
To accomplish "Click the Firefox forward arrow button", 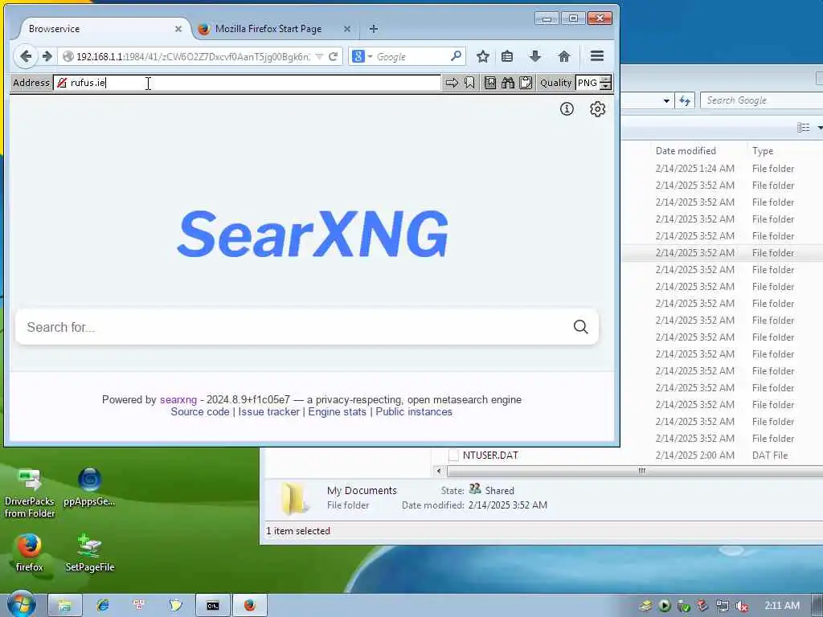I will point(47,56).
